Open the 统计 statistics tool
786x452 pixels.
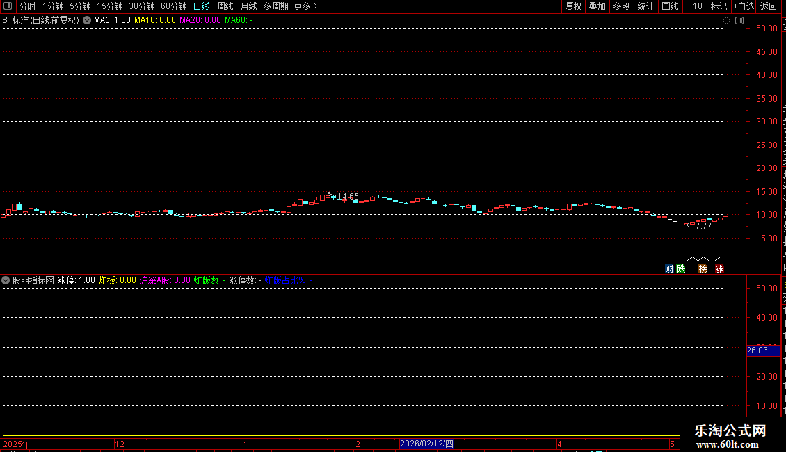(645, 6)
